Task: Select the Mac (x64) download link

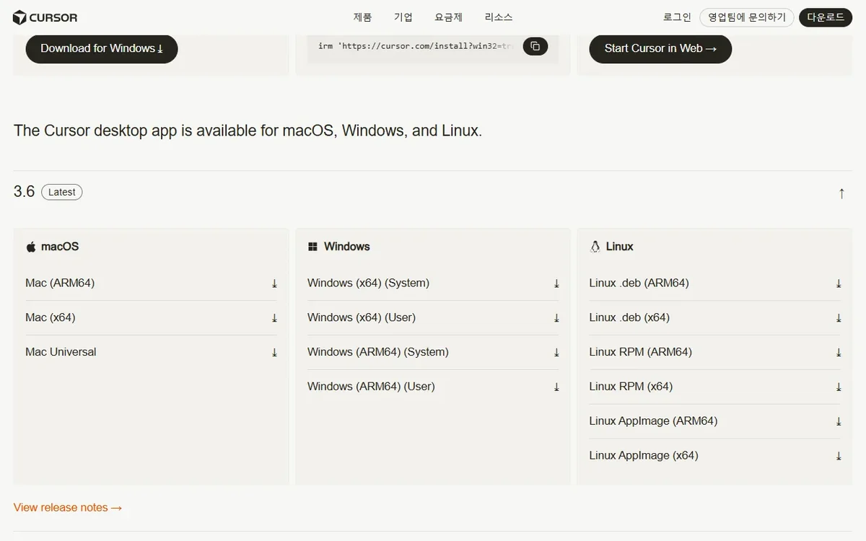Action: (x=152, y=318)
